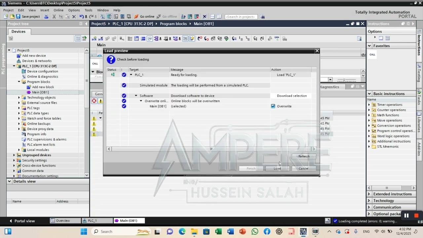Select Add new block
The image size is (423, 238).
(x=43, y=87)
